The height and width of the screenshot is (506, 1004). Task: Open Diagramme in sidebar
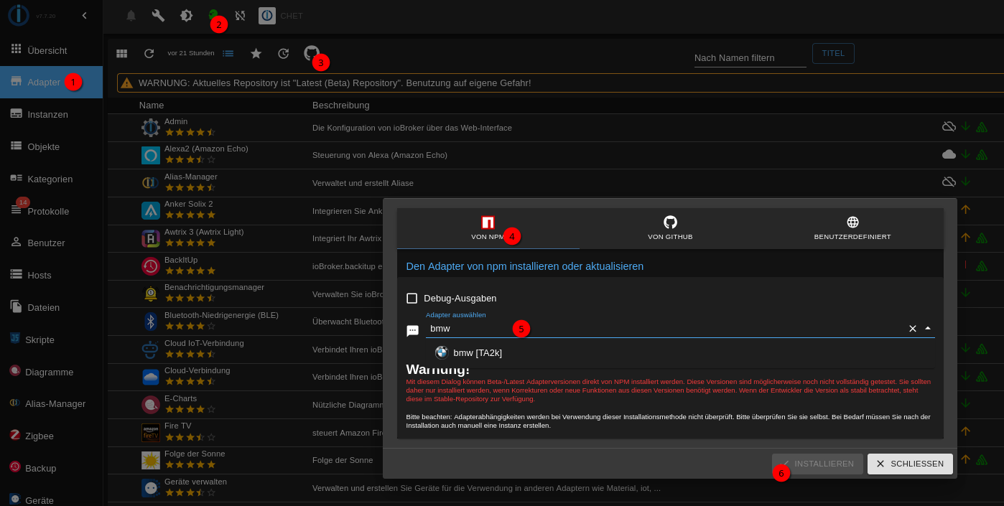tap(51, 372)
